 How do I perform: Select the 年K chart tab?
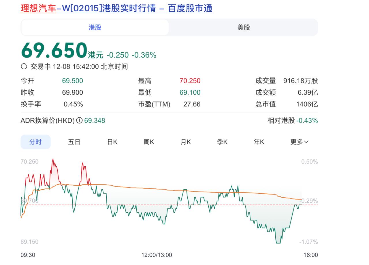click(x=259, y=142)
